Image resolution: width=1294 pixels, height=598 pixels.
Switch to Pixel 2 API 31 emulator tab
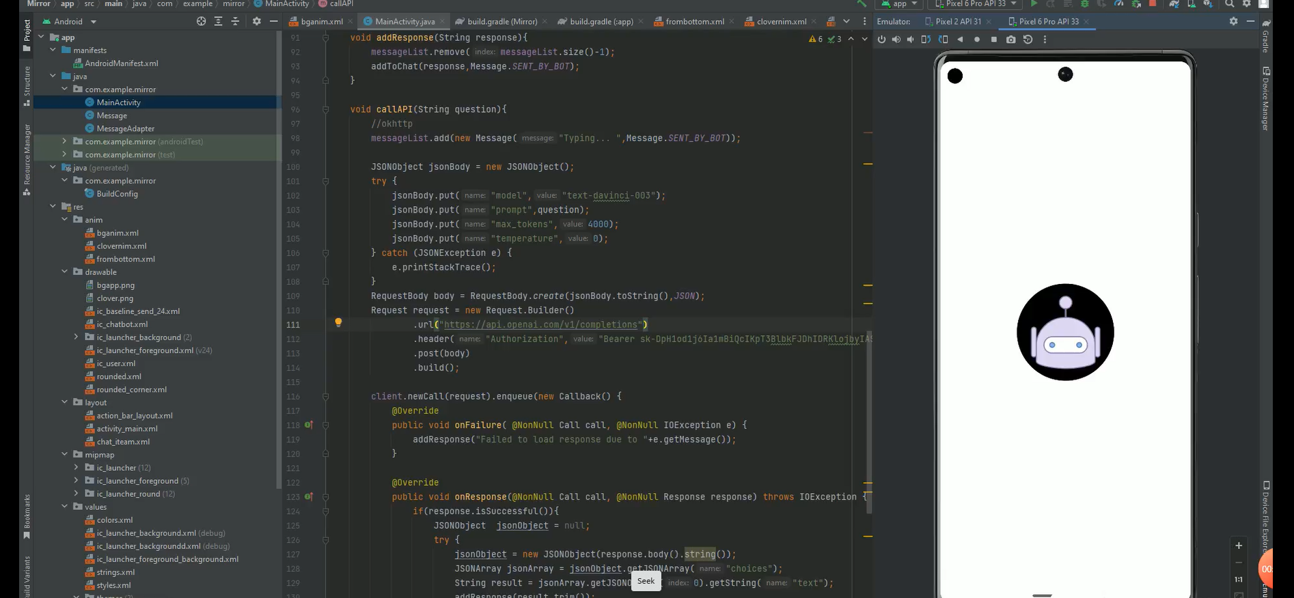click(957, 22)
